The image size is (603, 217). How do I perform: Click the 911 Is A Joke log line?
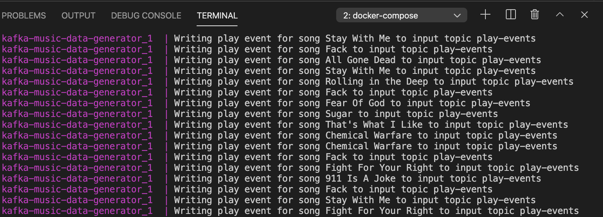pos(271,179)
